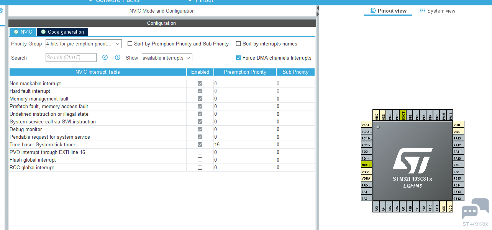The image size is (492, 230).
Task: Click the Enabled column header
Action: 200,72
